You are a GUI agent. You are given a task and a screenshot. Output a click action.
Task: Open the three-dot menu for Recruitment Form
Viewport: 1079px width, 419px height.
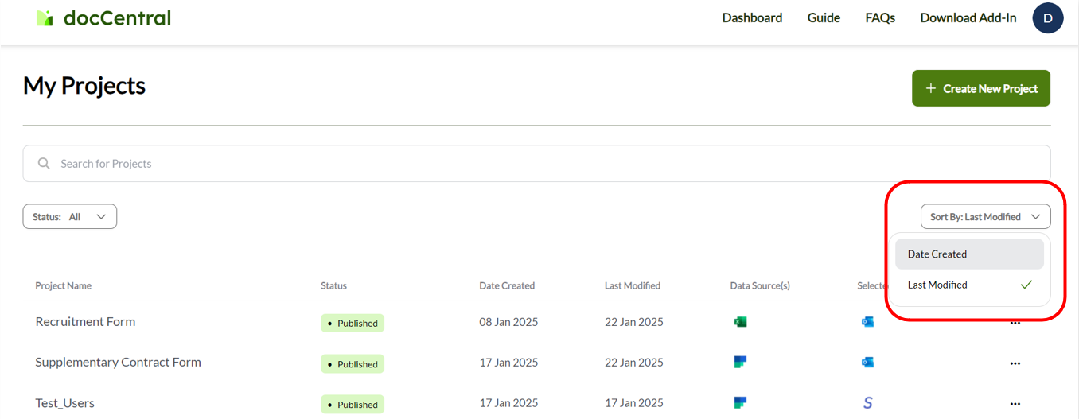pyautogui.click(x=1015, y=323)
